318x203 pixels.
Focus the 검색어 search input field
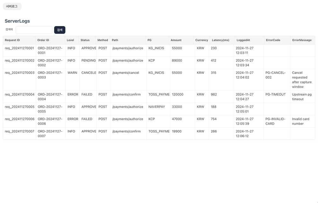(x=34, y=30)
